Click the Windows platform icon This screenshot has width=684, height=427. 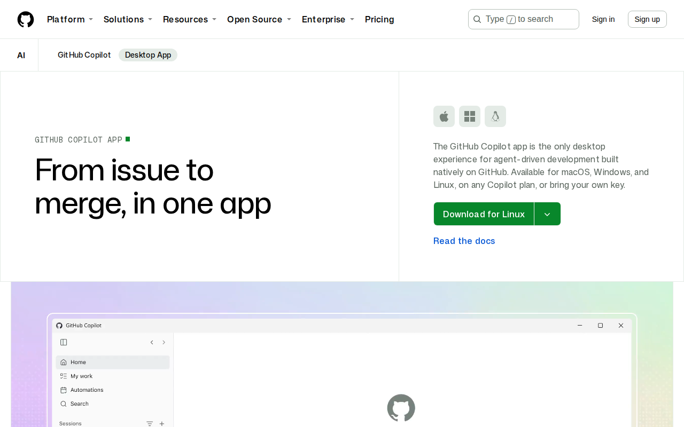click(x=470, y=116)
